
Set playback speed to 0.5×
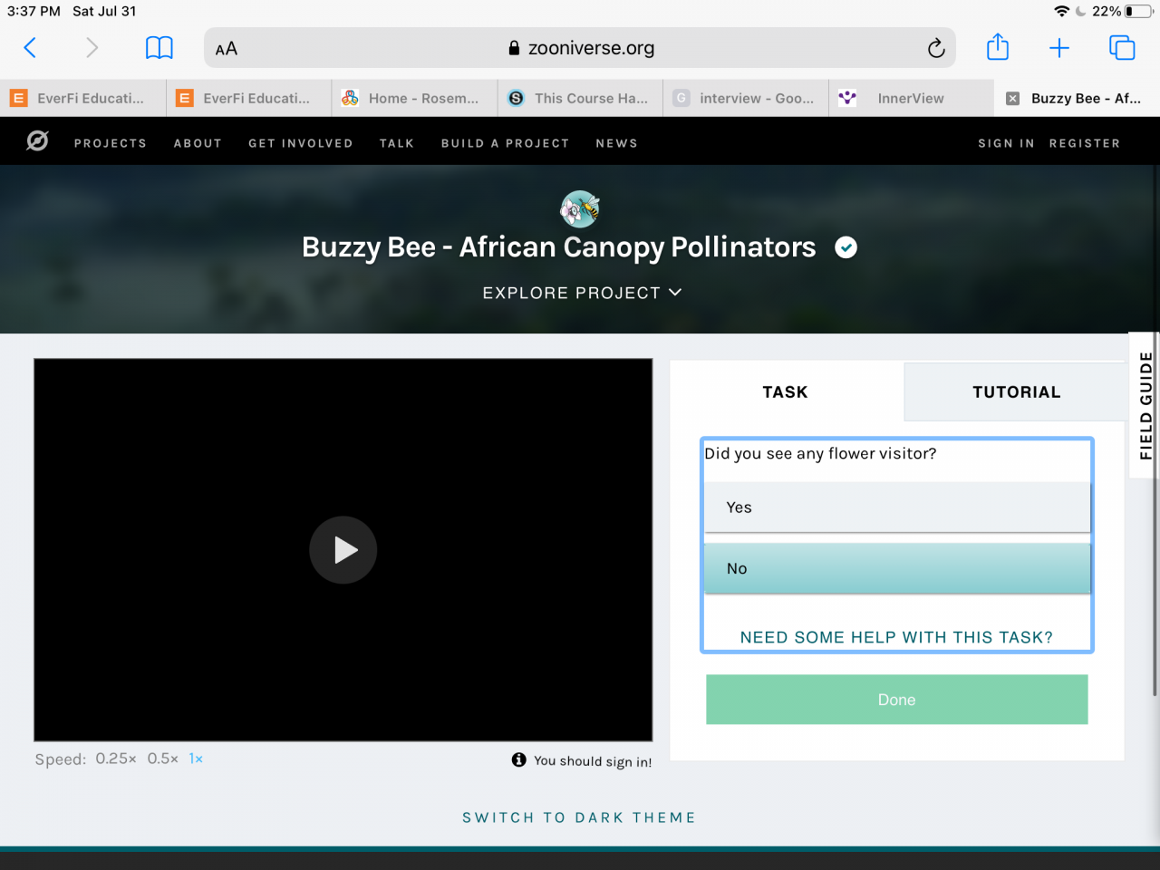[x=163, y=759]
